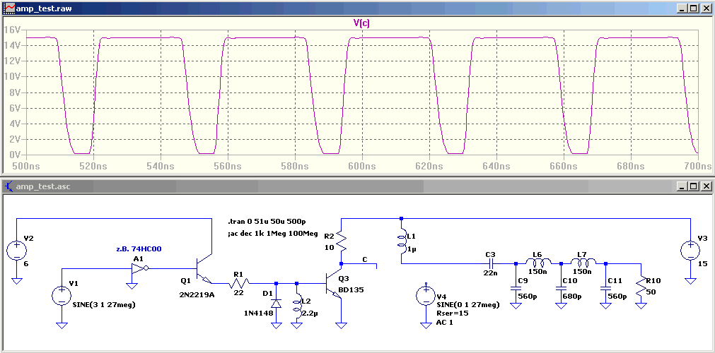Select inductor L7 symbol
Screen dimensions: 715x353
[583, 262]
